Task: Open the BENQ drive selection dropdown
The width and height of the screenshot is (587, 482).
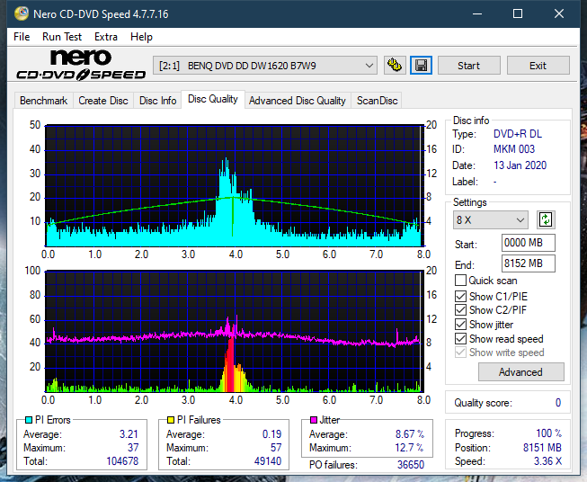Action: point(266,66)
